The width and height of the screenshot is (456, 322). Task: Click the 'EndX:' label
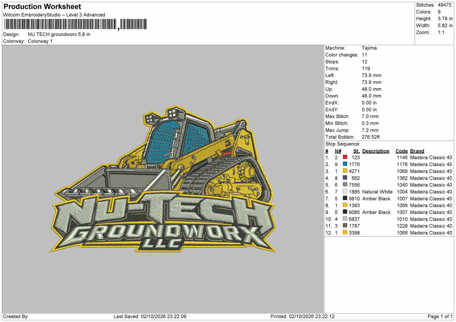click(332, 103)
